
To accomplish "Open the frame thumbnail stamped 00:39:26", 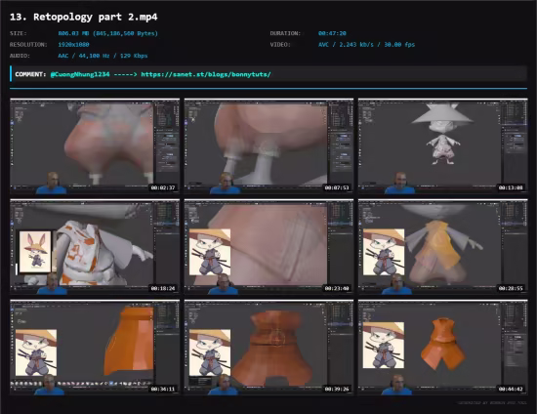I will tap(268, 348).
